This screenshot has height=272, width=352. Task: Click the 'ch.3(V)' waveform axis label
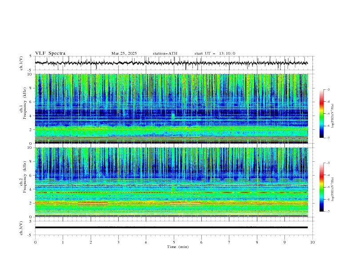[x=21, y=228]
